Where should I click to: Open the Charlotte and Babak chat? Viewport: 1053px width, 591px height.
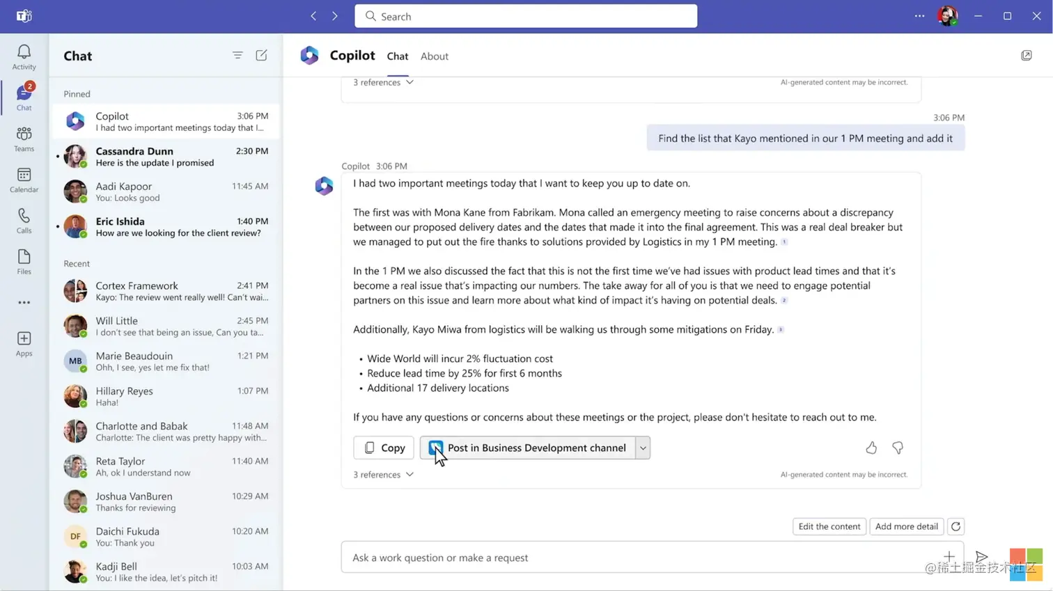click(x=166, y=431)
